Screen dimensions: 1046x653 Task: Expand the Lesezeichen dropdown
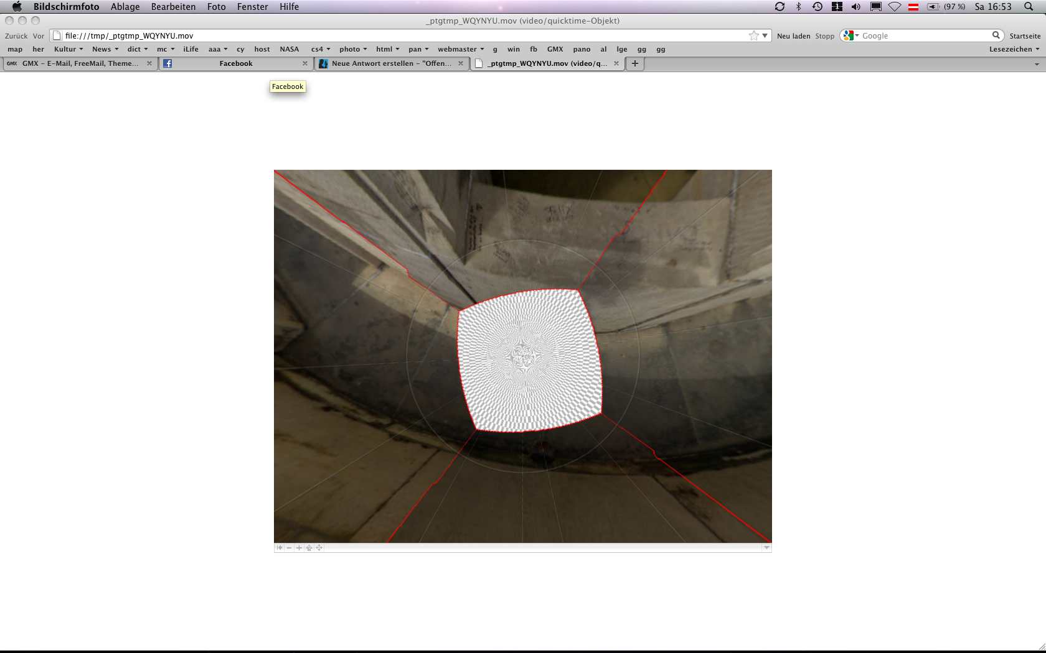1014,49
